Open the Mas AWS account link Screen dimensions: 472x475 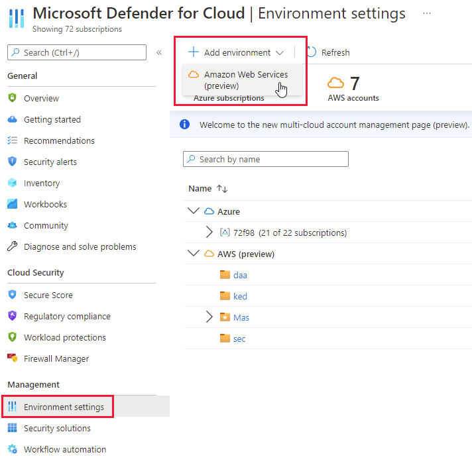(241, 317)
